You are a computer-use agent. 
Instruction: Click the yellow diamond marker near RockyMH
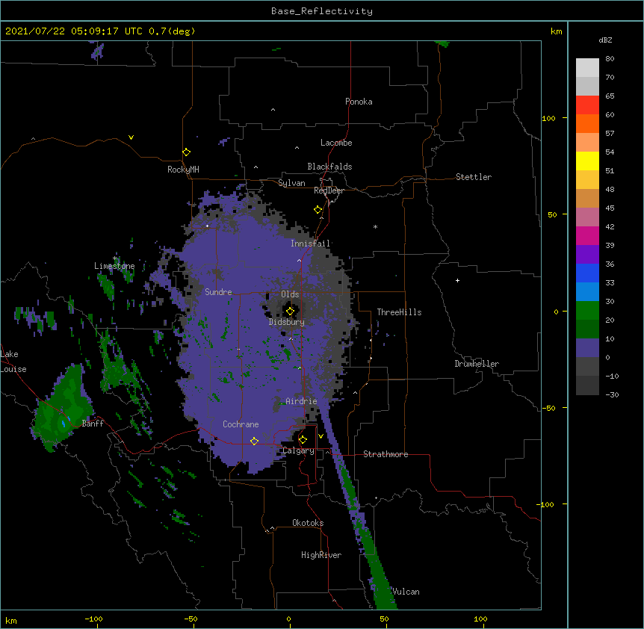(x=187, y=152)
